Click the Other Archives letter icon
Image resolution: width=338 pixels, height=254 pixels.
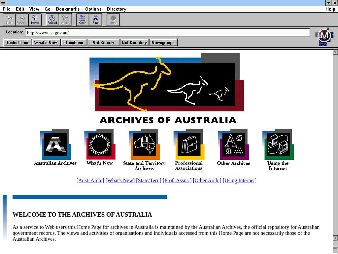pos(233,145)
